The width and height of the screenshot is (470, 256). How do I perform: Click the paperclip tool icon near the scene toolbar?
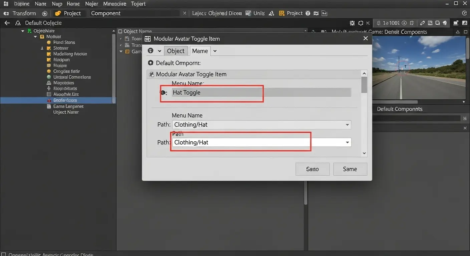tap(422, 23)
